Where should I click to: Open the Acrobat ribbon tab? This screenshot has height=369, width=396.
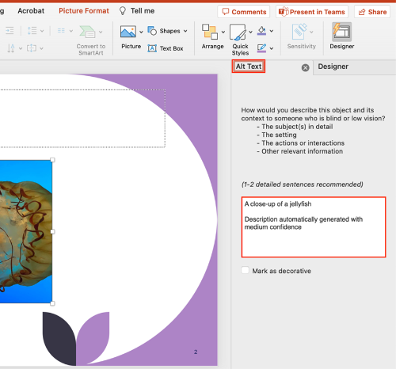31,11
